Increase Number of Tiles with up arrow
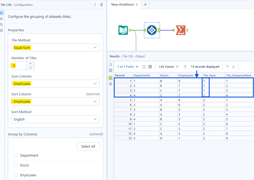 coord(31,63)
